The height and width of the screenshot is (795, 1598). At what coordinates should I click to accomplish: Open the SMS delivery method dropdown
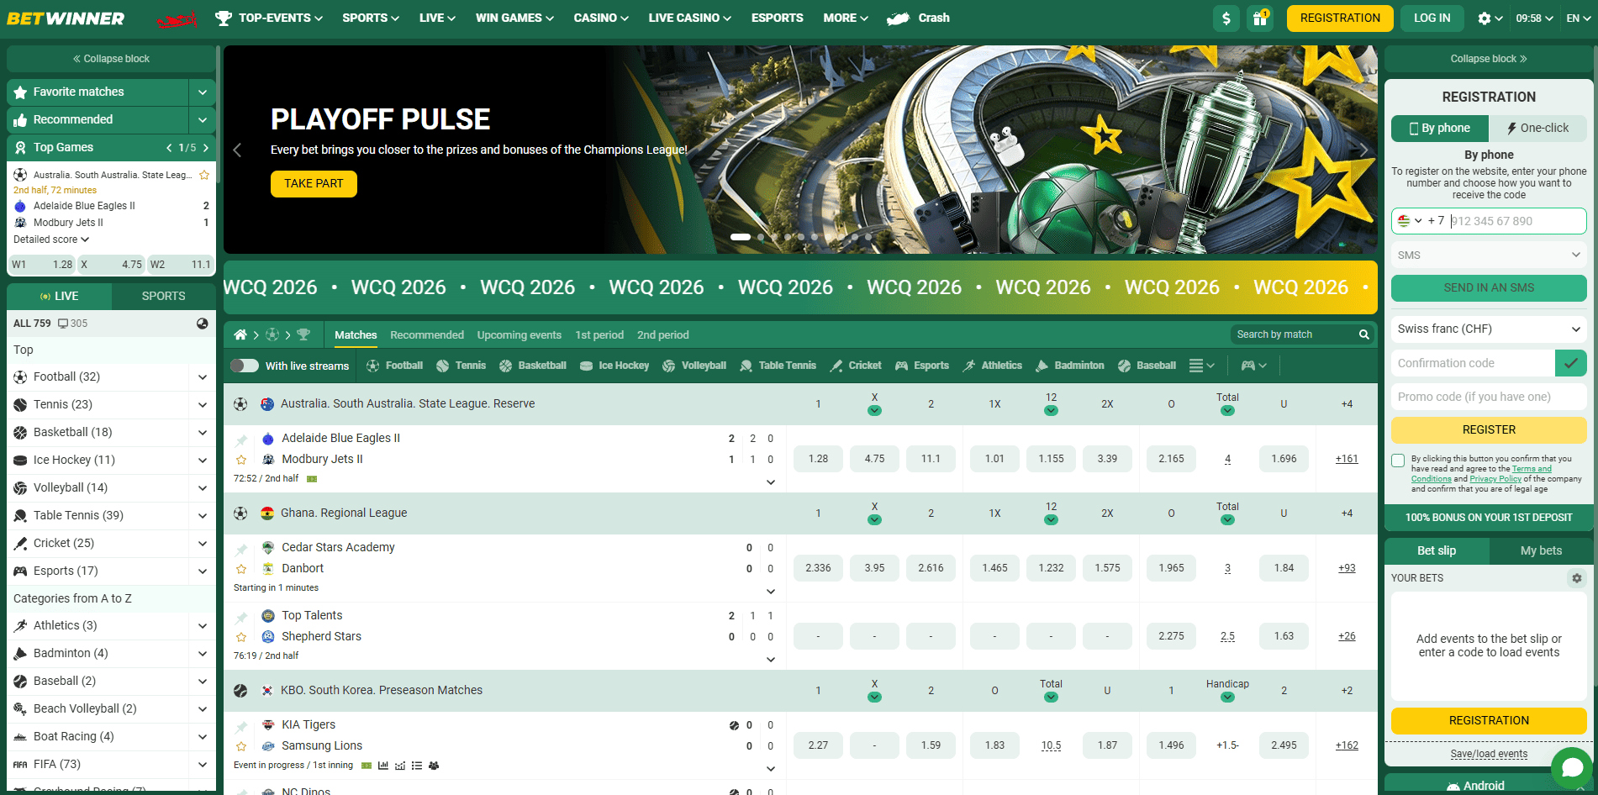[1488, 255]
